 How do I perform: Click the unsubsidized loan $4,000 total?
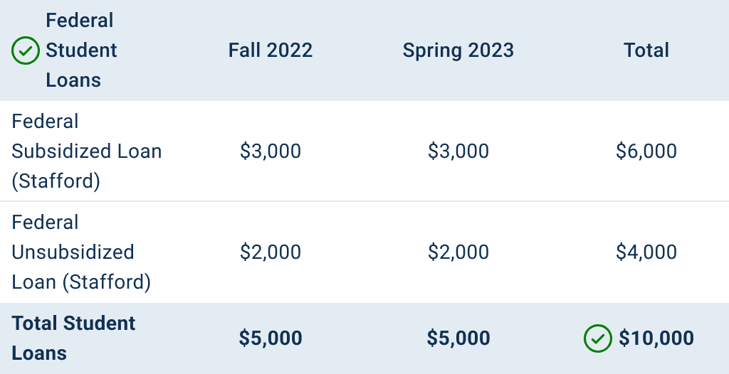click(x=646, y=252)
